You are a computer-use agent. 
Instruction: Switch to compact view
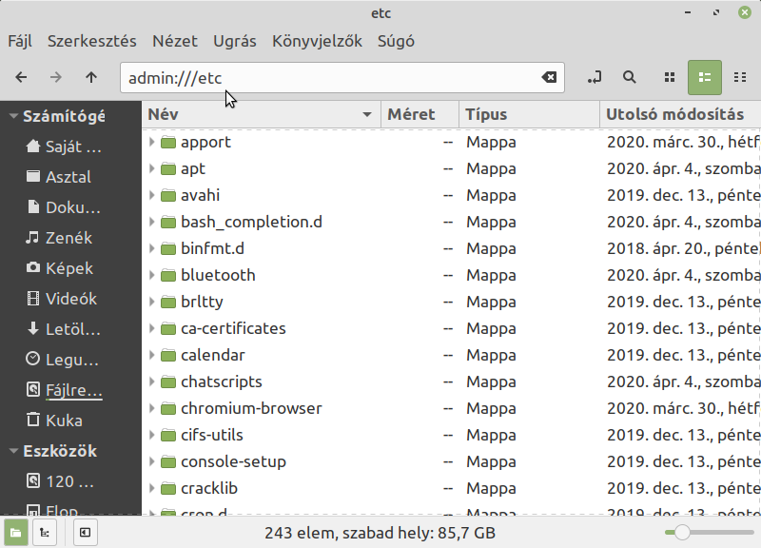pos(740,77)
